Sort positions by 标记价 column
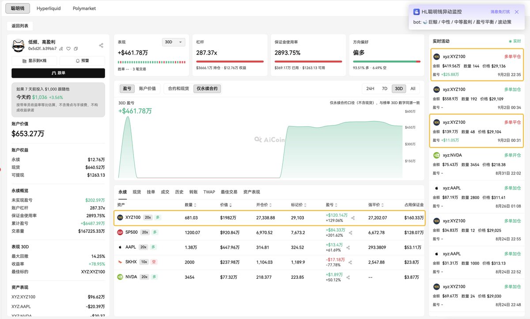Screen dimensions: 530x319 [305, 205]
